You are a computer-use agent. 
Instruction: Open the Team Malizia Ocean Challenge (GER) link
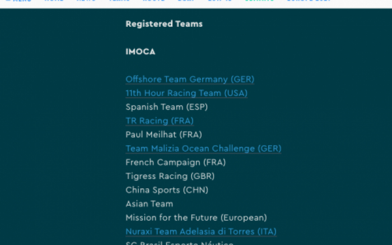coord(203,149)
